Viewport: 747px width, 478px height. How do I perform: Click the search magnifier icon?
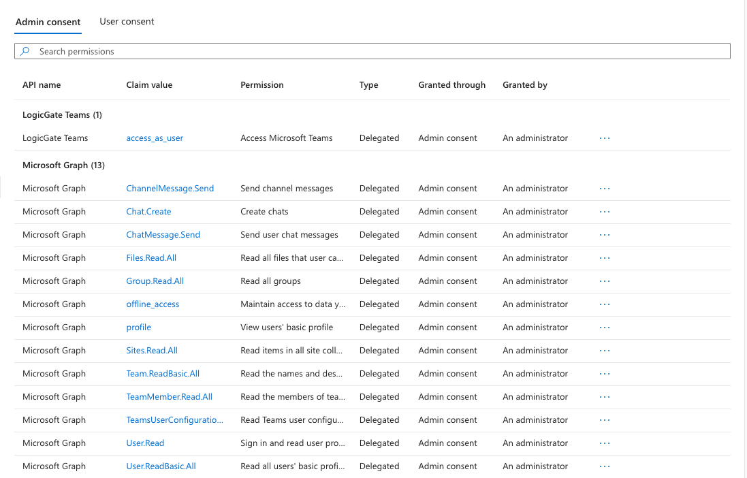(25, 51)
